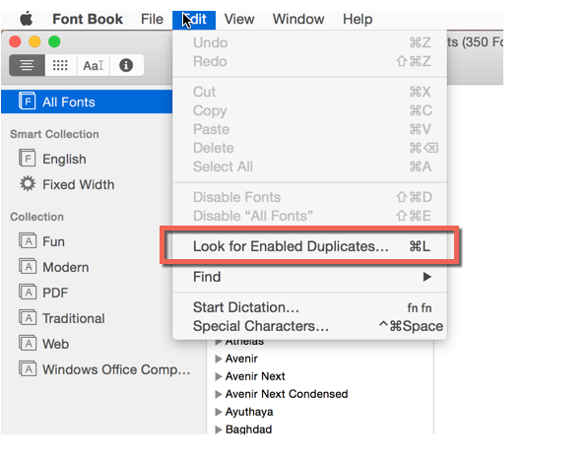The height and width of the screenshot is (462, 588).
Task: Select the Fixed Width collection
Action: point(79,184)
